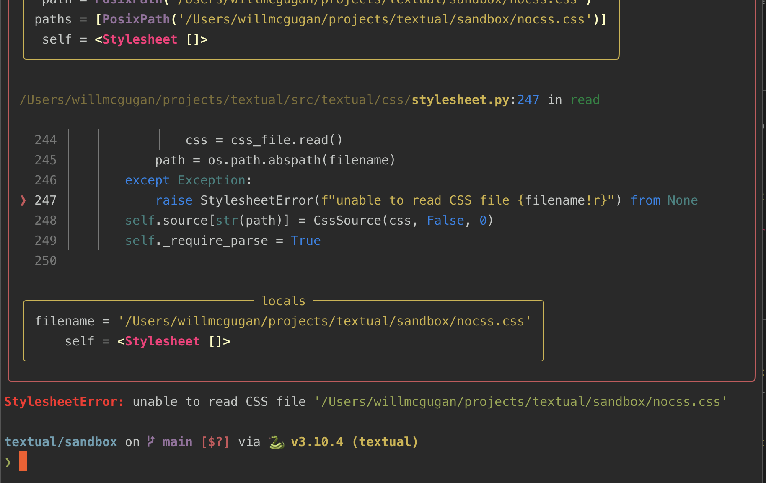Click the line number 244 in the code view

click(45, 140)
